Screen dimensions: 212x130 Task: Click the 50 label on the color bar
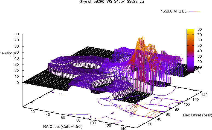(200, 46)
